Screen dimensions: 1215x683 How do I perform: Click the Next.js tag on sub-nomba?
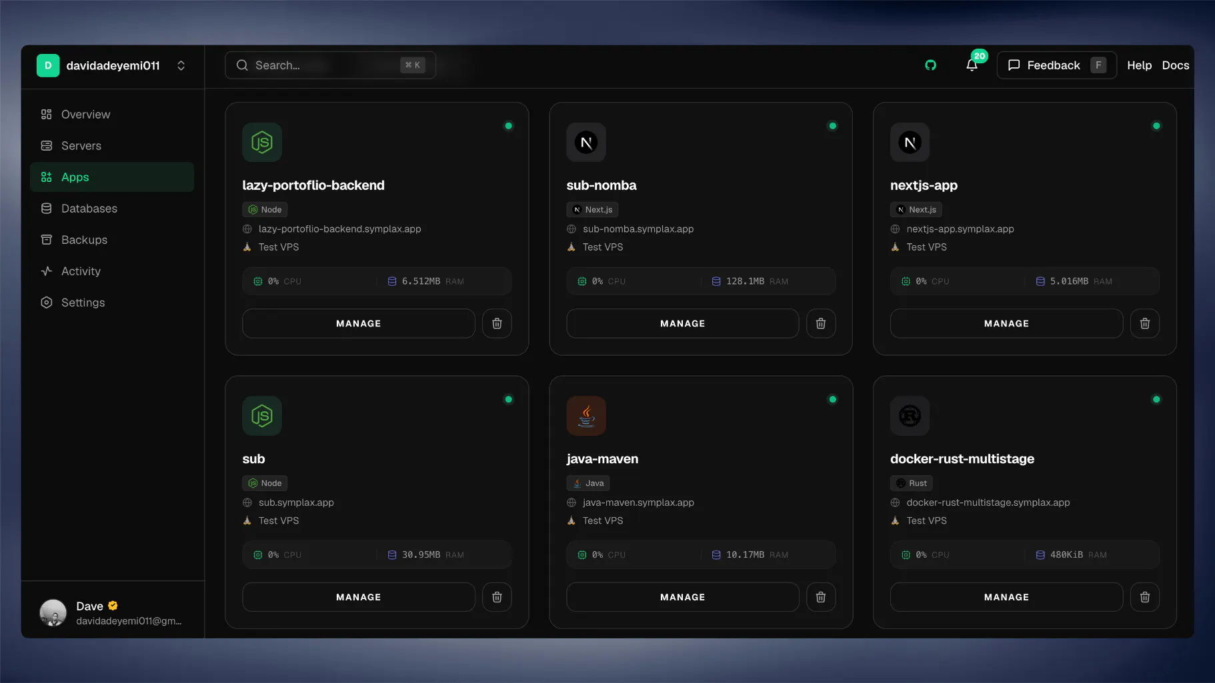tap(592, 209)
